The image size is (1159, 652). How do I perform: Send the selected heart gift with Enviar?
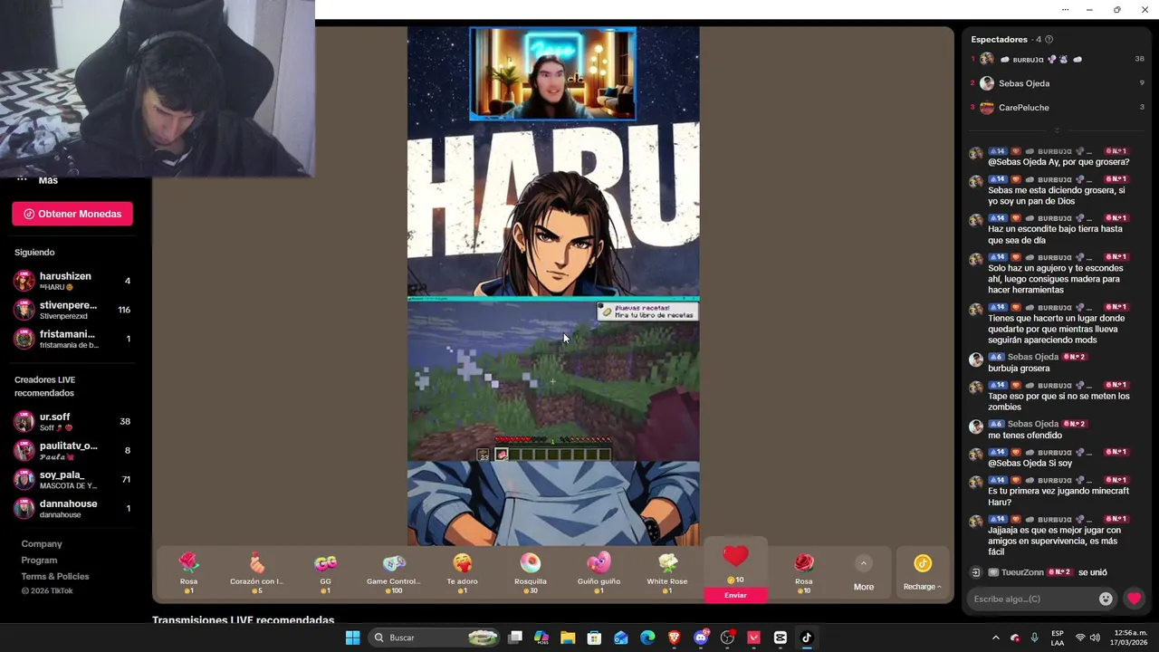735,595
